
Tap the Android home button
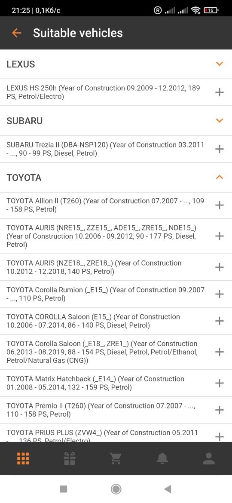pos(116,489)
